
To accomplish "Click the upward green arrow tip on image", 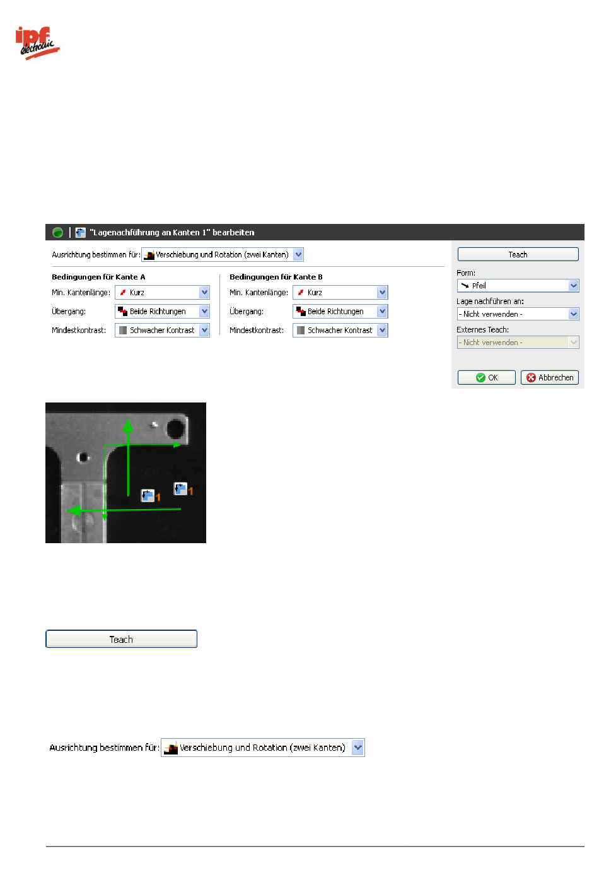I will [128, 423].
